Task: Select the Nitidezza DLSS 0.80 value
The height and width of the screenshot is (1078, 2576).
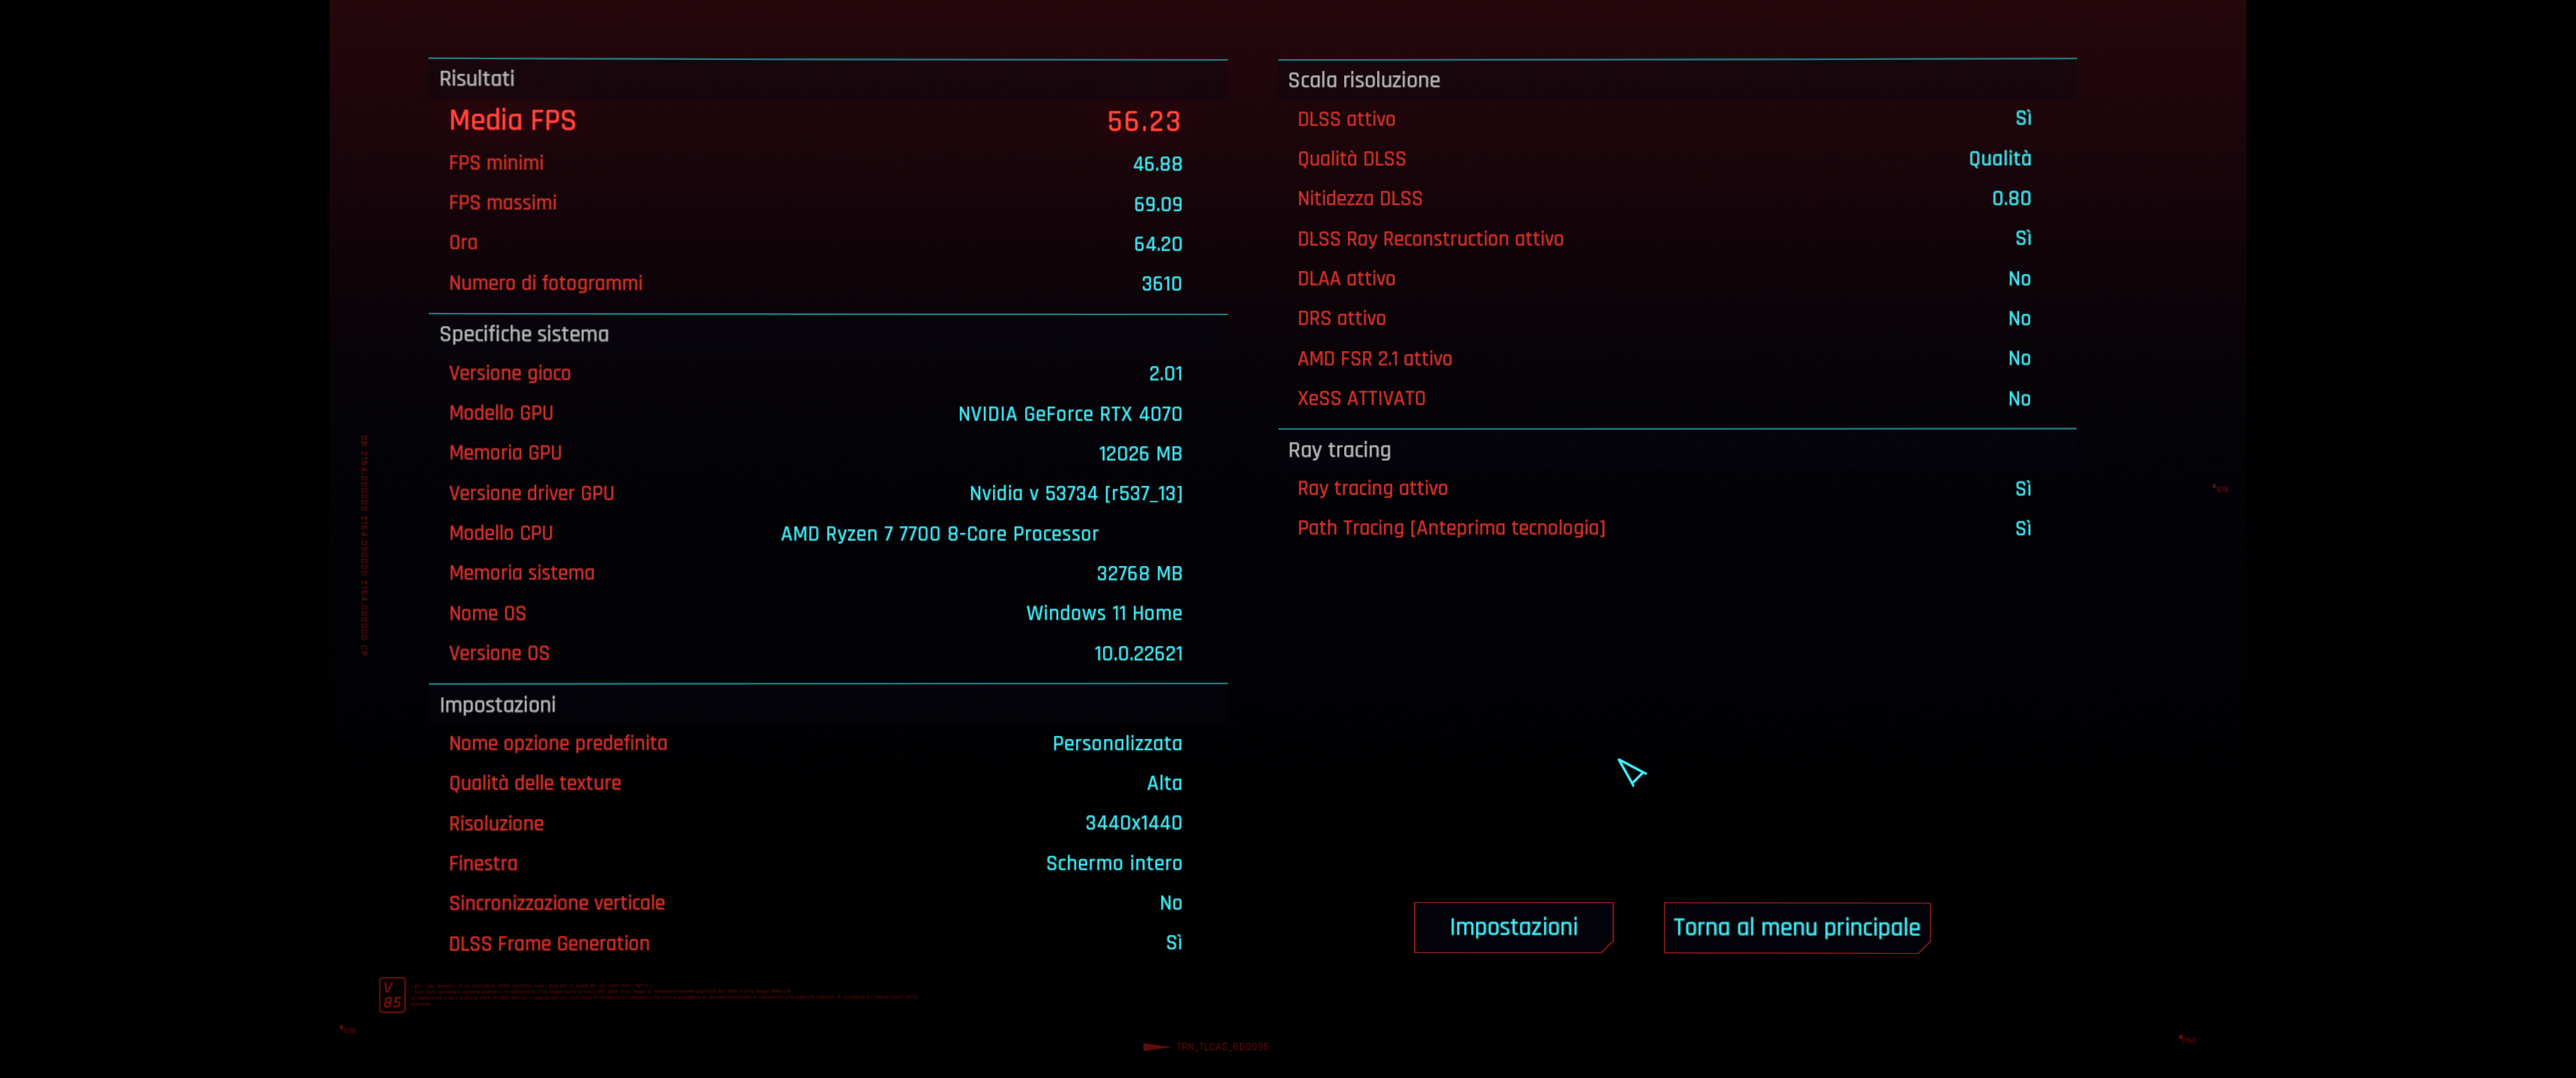Action: [x=2010, y=199]
